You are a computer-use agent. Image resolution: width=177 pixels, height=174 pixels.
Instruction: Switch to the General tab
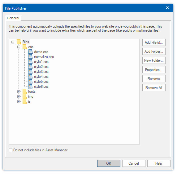(13, 18)
